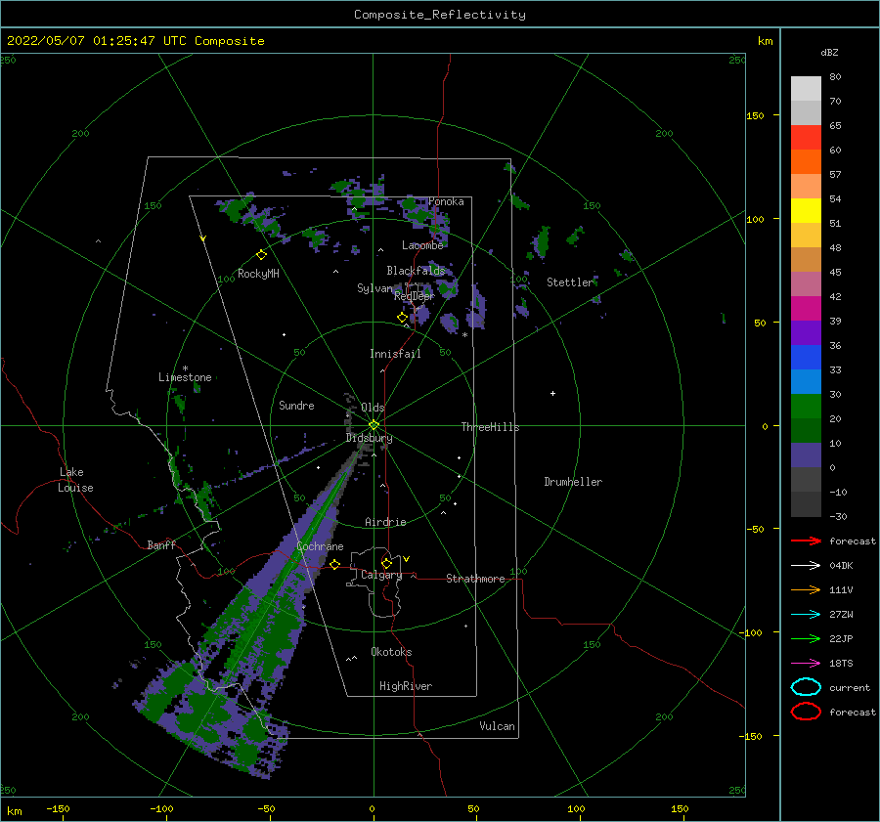The height and width of the screenshot is (822, 880).
Task: Select the yellow 51-54 dBZ swatch
Action: (806, 211)
